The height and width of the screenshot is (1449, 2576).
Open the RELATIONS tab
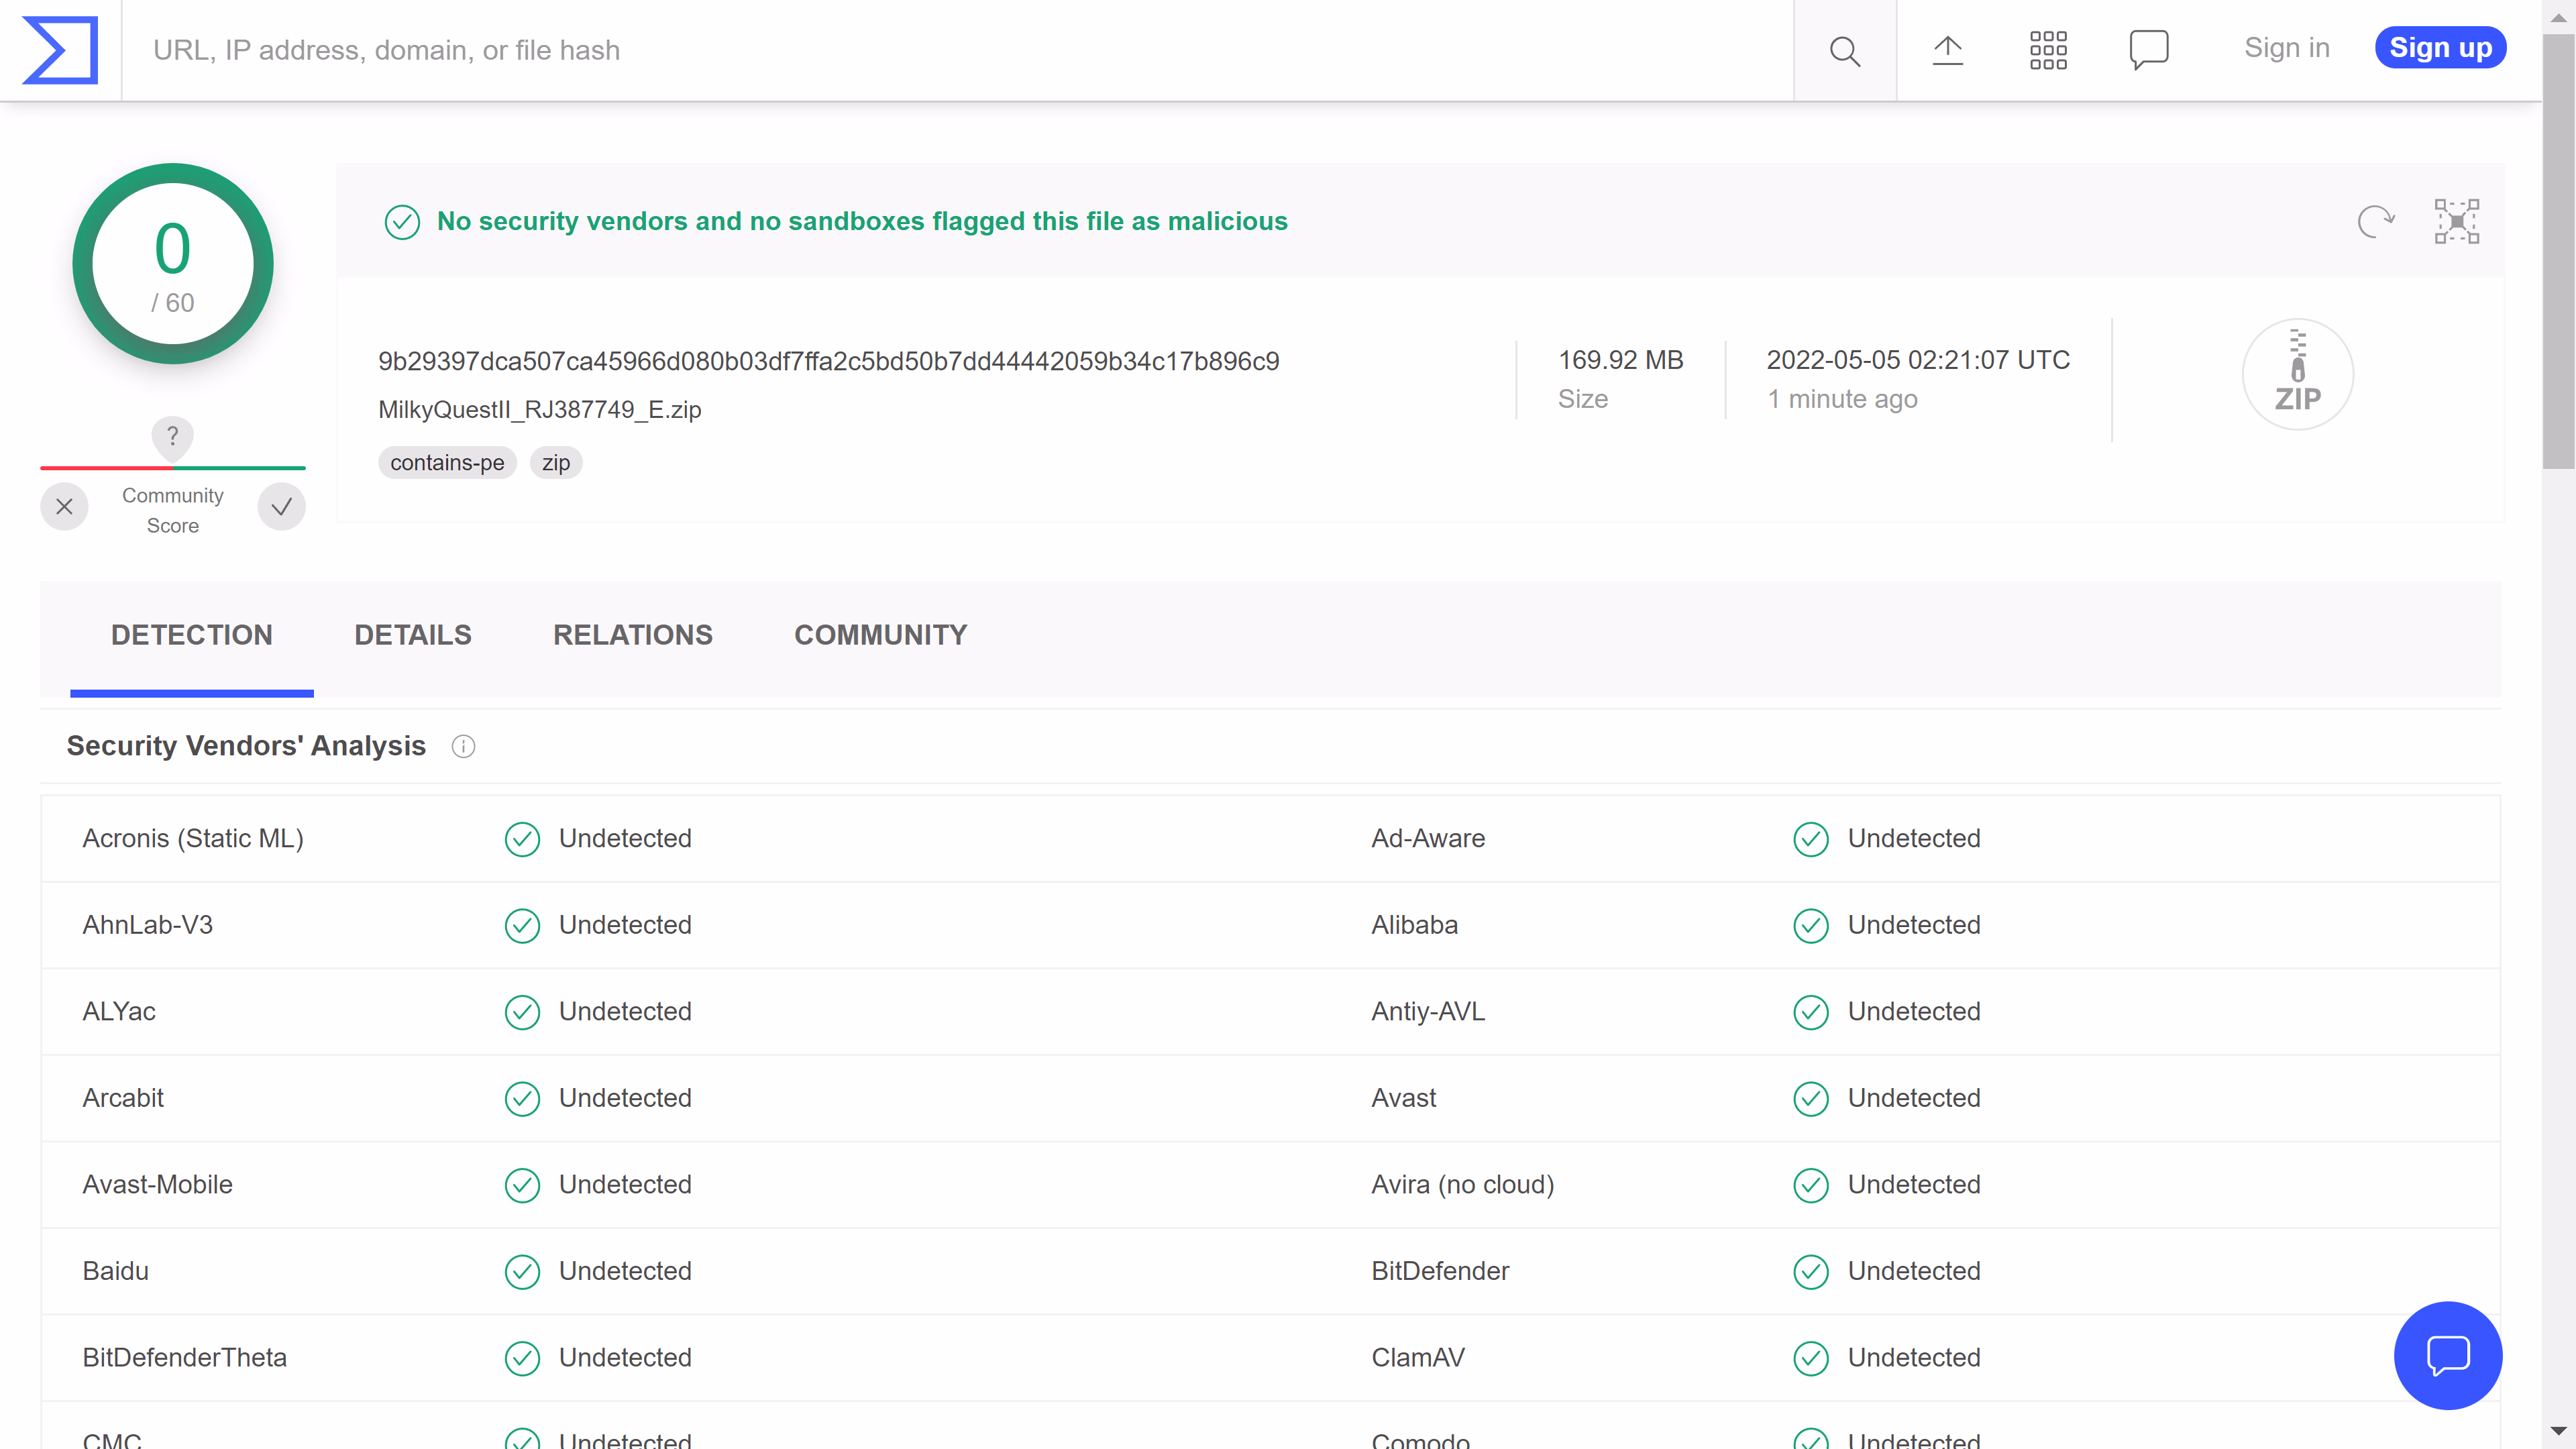click(x=633, y=635)
